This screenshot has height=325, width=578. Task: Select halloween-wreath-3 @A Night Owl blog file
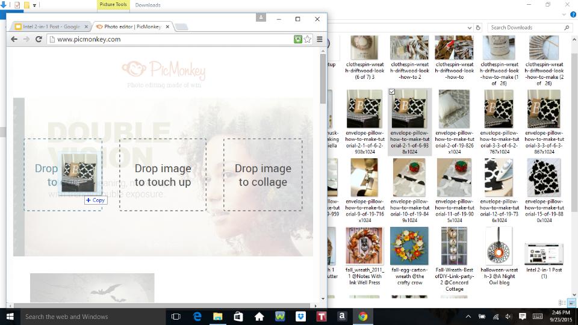tap(499, 256)
